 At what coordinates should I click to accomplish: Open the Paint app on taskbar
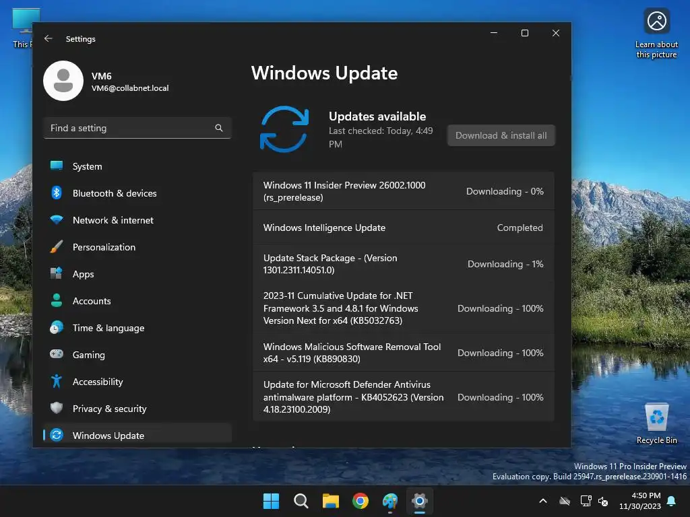tap(390, 501)
